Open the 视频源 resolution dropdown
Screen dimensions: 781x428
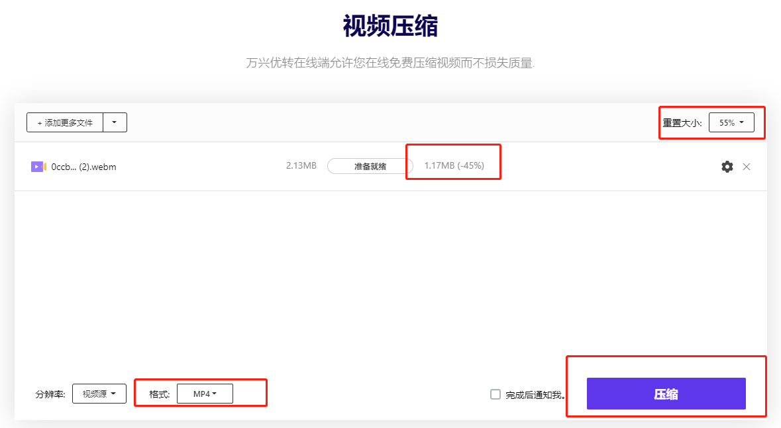(99, 394)
